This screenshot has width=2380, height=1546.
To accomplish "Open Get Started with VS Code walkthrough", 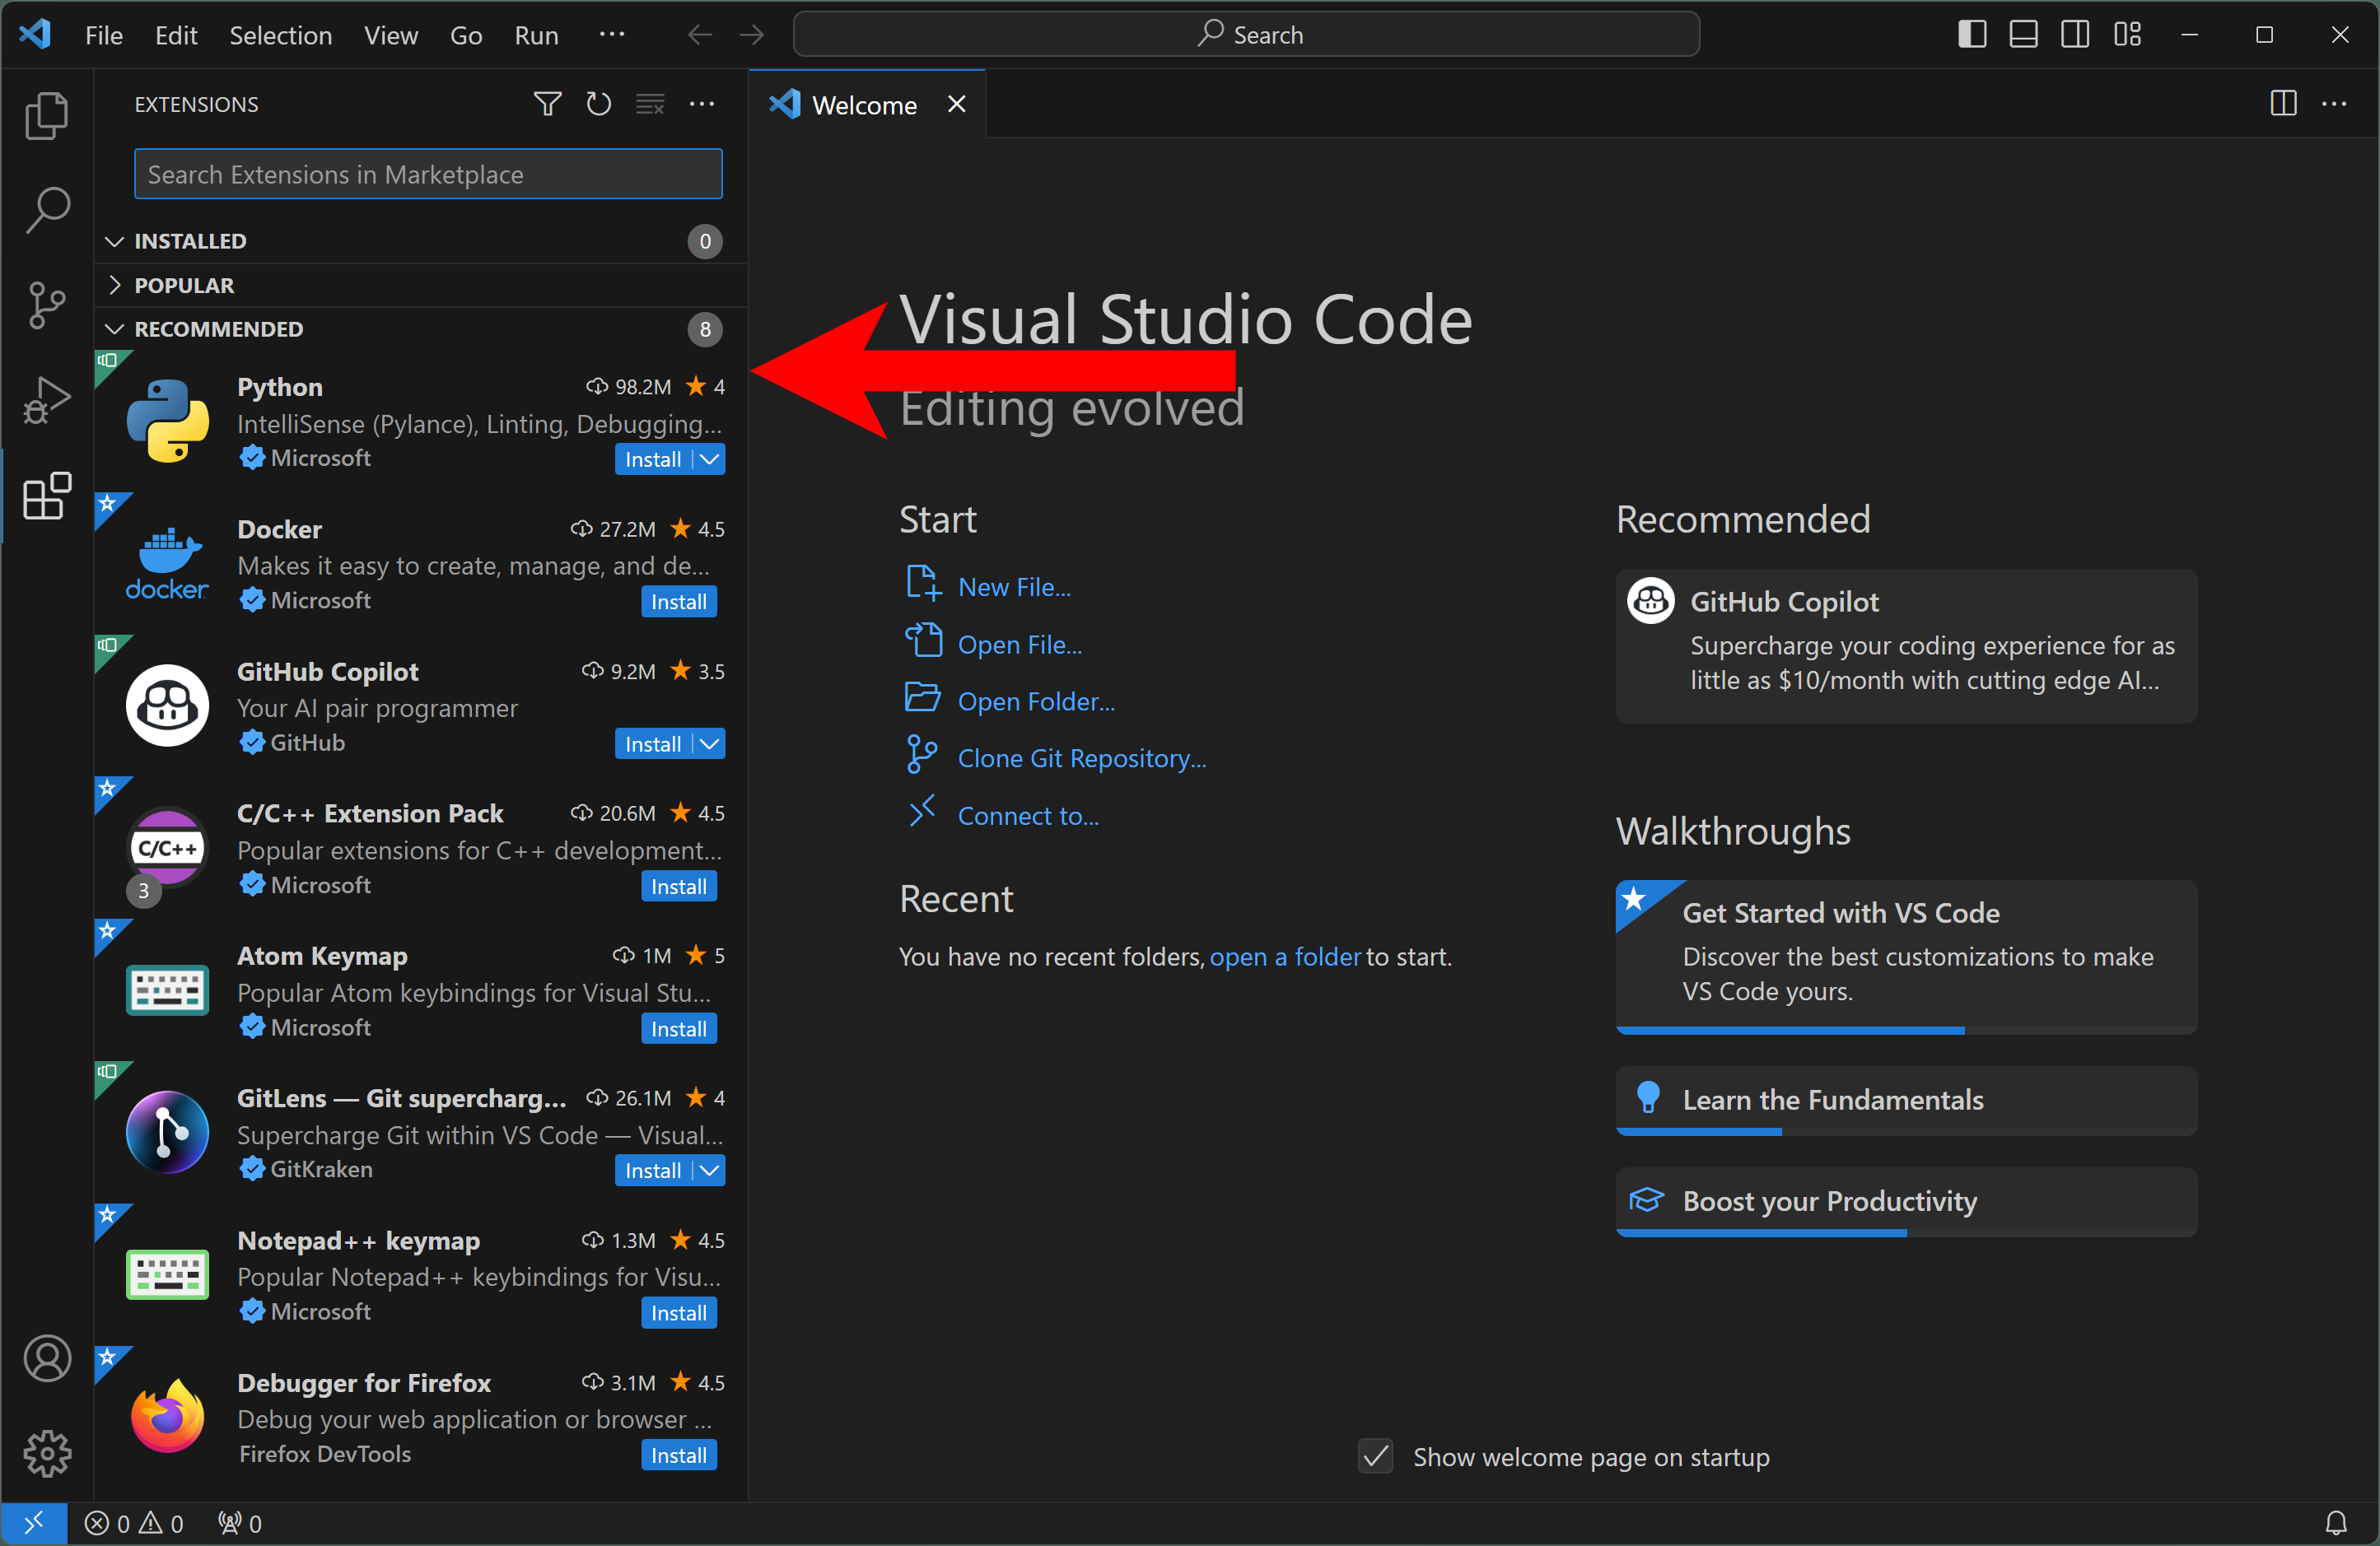I will [1906, 957].
